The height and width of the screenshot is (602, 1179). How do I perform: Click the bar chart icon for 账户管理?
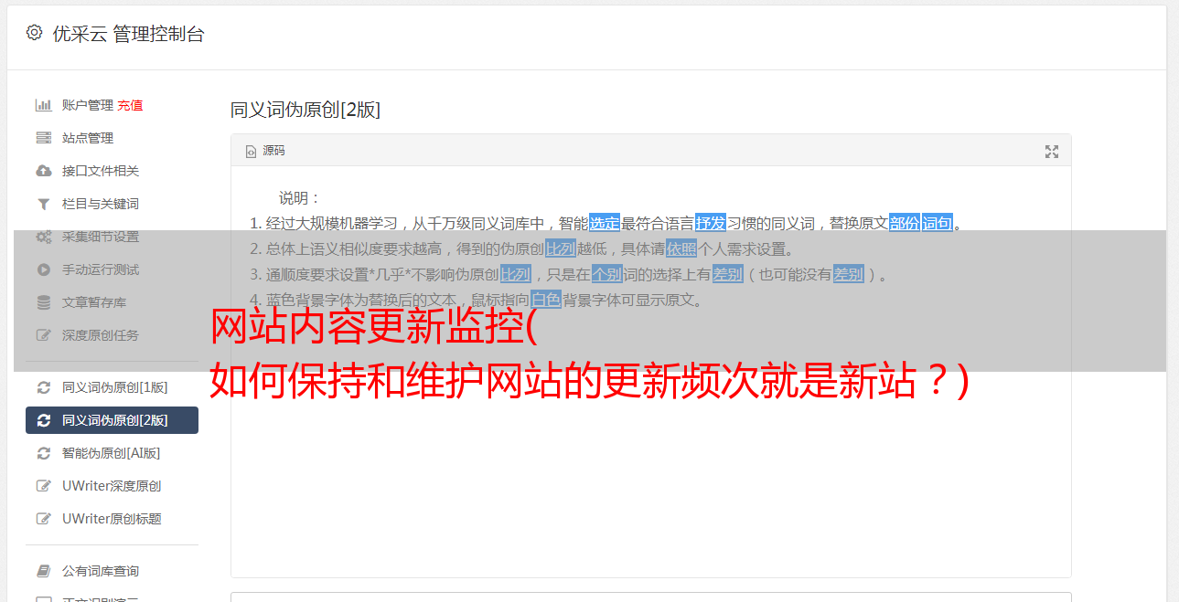pyautogui.click(x=43, y=105)
